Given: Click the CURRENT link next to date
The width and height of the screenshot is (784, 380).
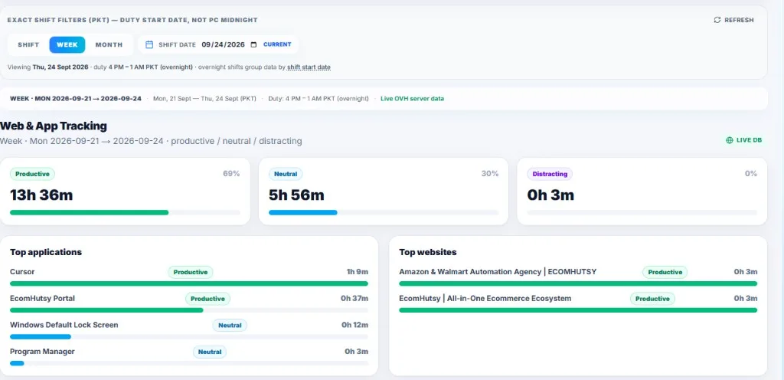Looking at the screenshot, I should (277, 44).
